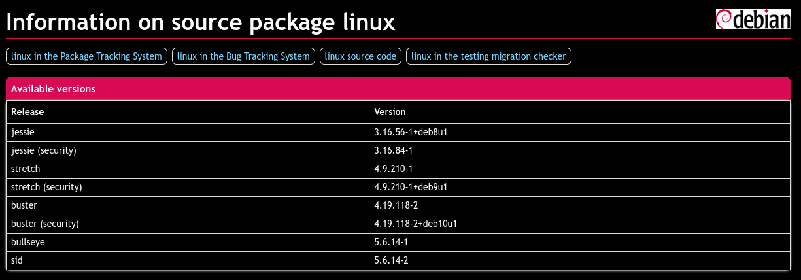Screen dimensions: 801x280
Task: Open linux in the Package Tracking System
Action: [87, 56]
